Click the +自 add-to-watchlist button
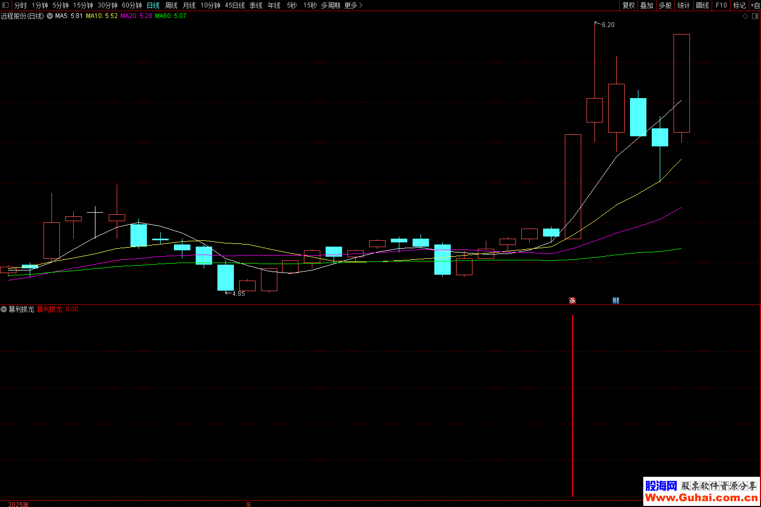This screenshot has height=507, width=761. (x=756, y=5)
